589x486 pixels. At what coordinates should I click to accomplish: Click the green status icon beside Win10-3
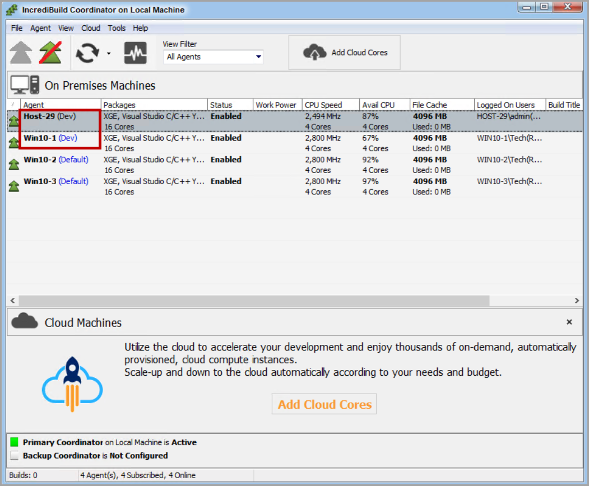coord(13,186)
